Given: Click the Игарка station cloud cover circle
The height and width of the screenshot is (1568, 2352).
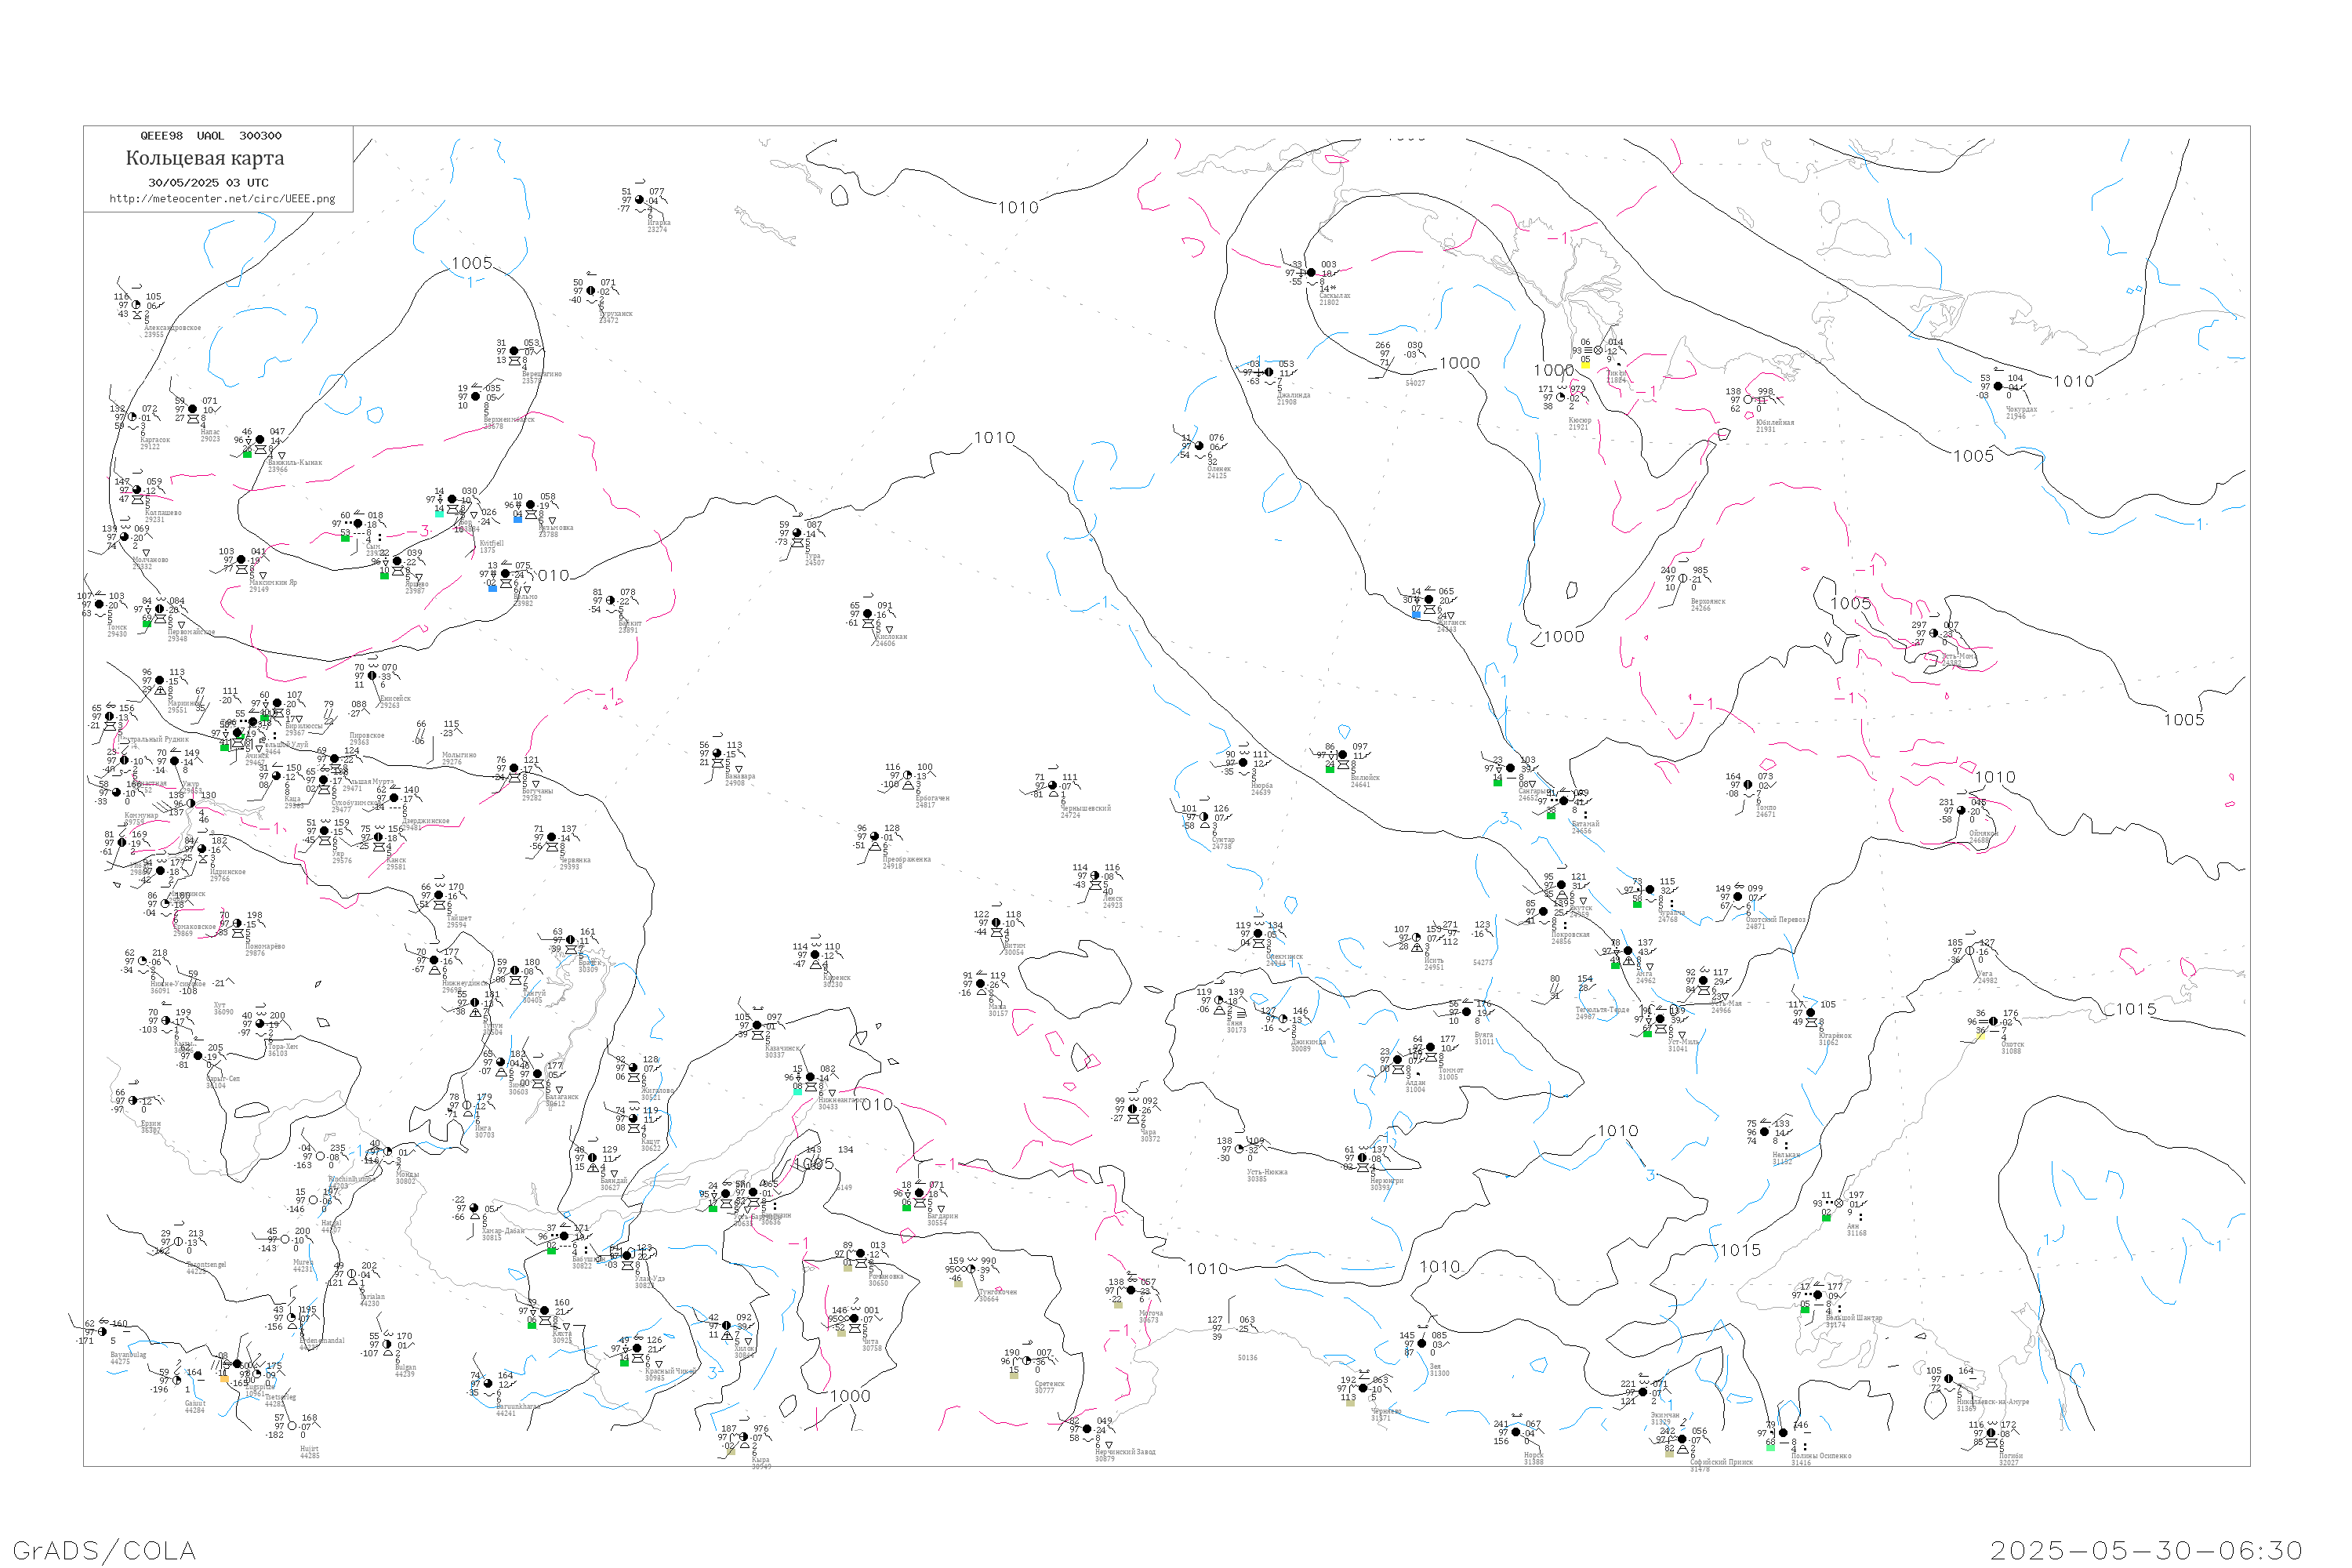Looking at the screenshot, I should pyautogui.click(x=640, y=200).
